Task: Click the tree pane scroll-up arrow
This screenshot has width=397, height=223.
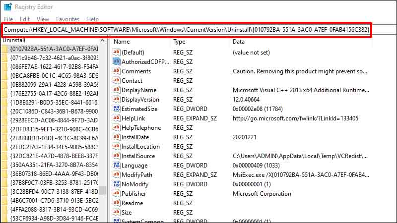Action: (x=102, y=41)
